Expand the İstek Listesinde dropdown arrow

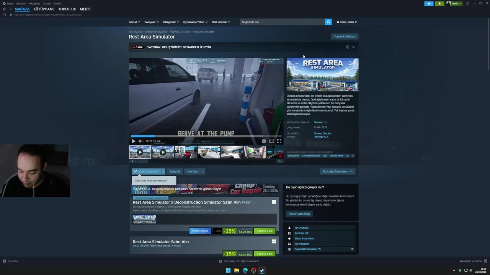click(x=163, y=171)
